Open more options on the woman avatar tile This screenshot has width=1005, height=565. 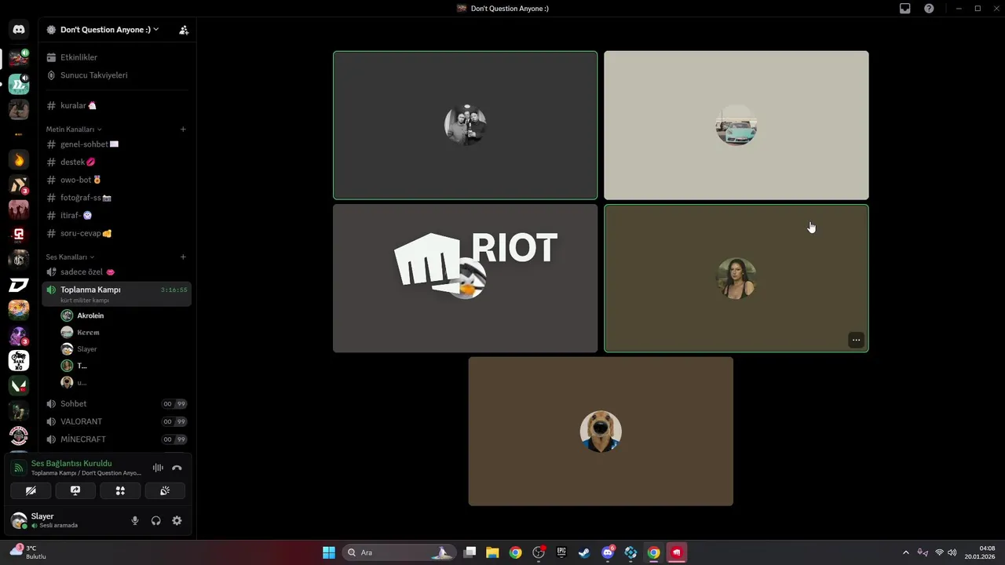pos(856,340)
